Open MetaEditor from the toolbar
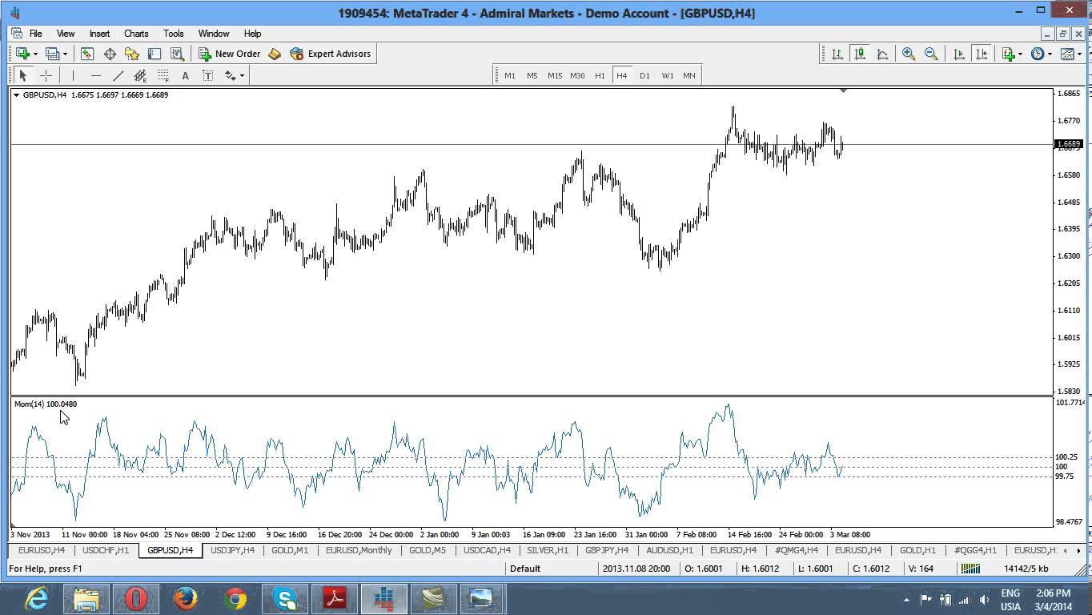 tap(275, 54)
